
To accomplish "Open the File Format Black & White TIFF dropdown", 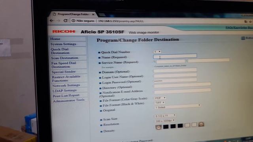I will coord(160,103).
